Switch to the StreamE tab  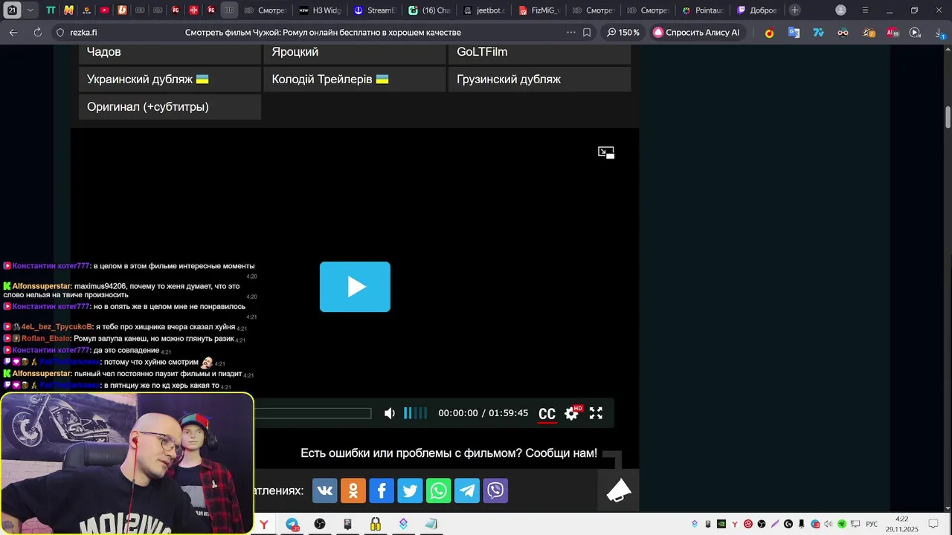[374, 10]
